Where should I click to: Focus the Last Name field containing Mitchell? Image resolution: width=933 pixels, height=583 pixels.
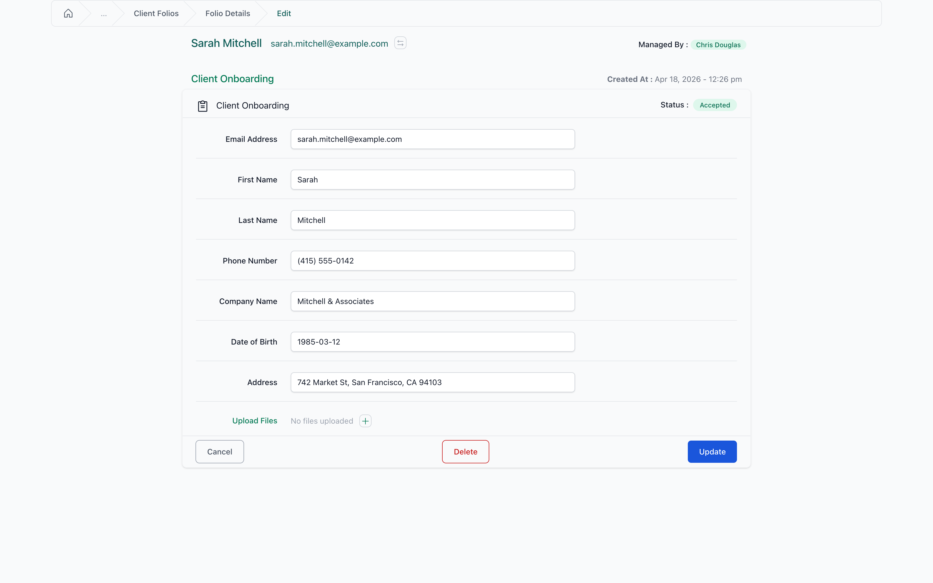pyautogui.click(x=433, y=220)
